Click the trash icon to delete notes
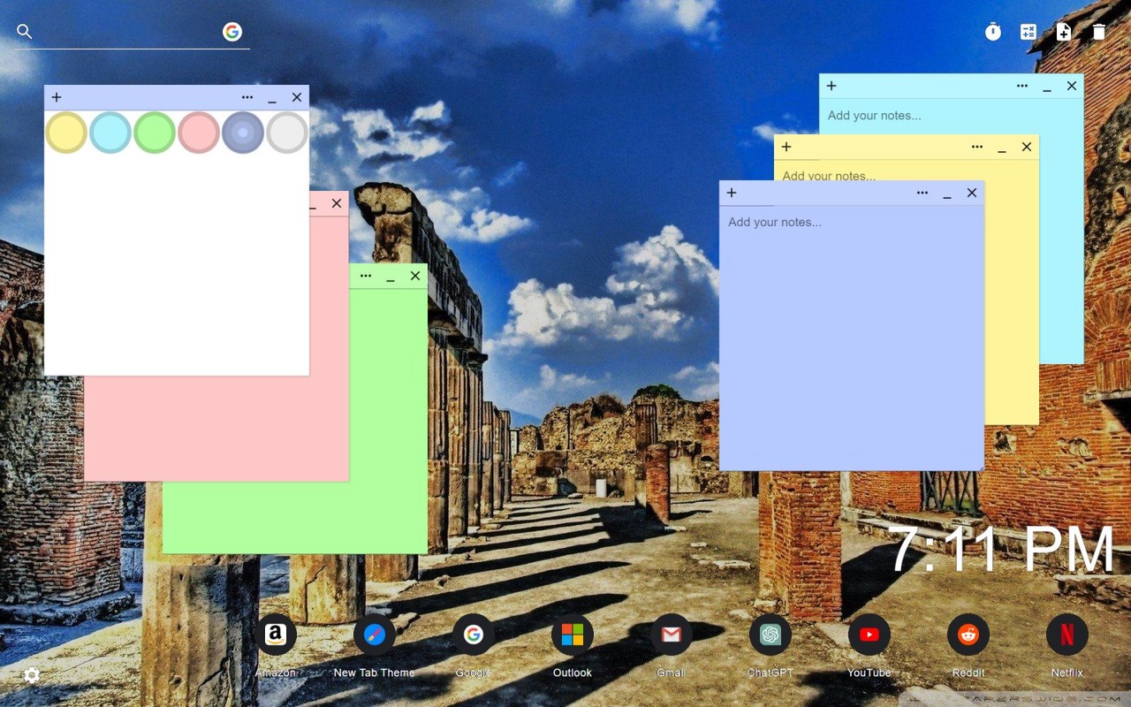Image resolution: width=1131 pixels, height=707 pixels. coord(1098,32)
